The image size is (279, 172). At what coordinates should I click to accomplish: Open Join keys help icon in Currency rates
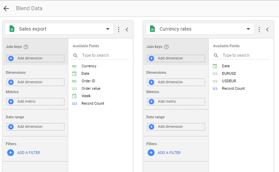166,47
